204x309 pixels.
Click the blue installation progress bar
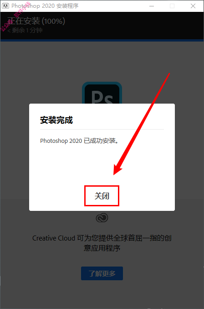coord(102,41)
